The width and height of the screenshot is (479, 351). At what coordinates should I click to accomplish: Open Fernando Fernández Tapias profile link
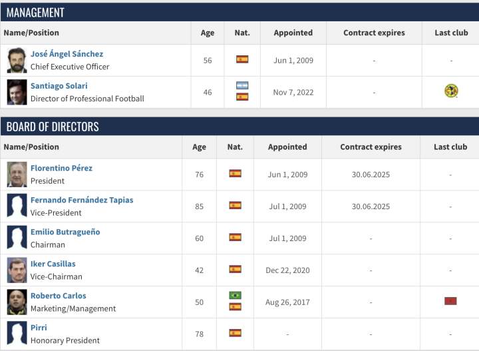coord(82,200)
